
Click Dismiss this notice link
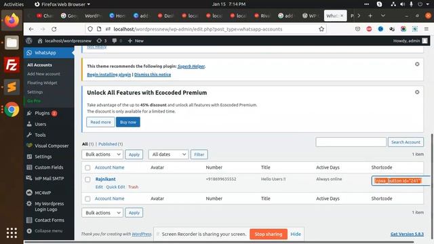point(153,75)
